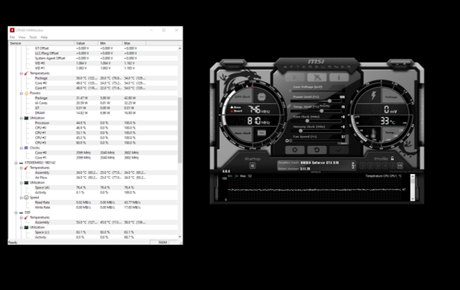Click HWMonitor scrollbar down arrow
This screenshot has height=290, width=460.
click(180, 237)
